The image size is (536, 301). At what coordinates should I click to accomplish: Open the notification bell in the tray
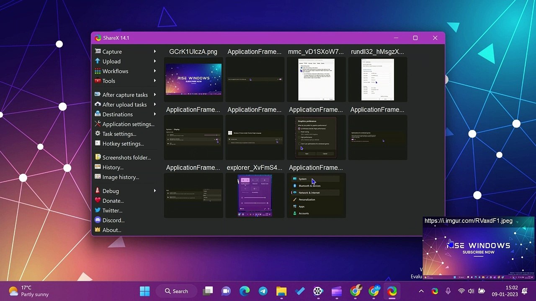pos(525,291)
